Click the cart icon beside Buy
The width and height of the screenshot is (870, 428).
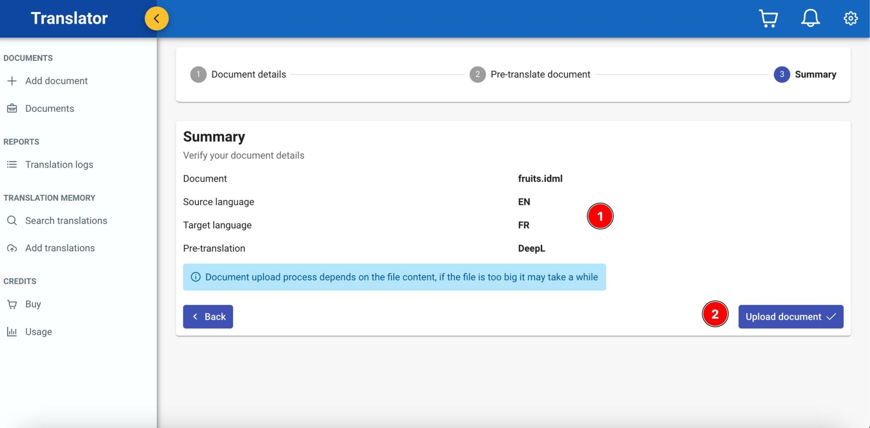pyautogui.click(x=12, y=304)
